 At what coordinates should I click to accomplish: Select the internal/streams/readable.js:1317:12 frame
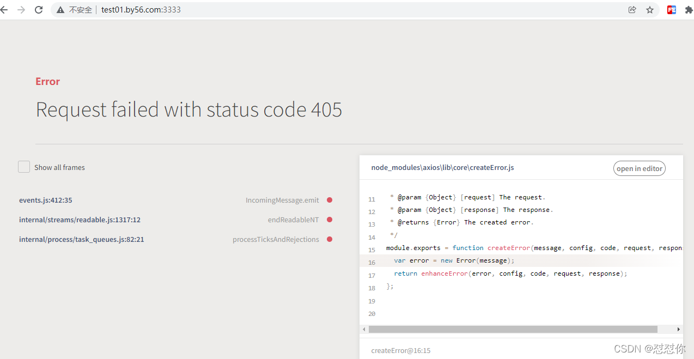[80, 220]
